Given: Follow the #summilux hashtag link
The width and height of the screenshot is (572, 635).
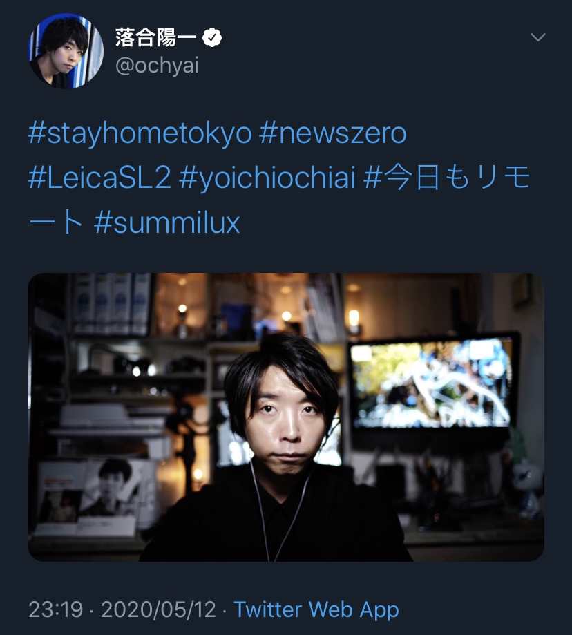Looking at the screenshot, I should [166, 222].
